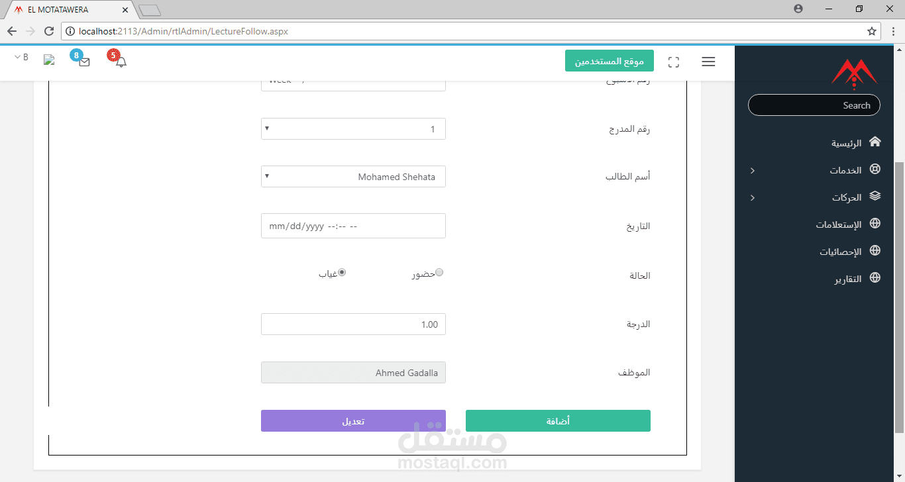Viewport: 905px width, 482px height.
Task: Open the رقم المدرج dropdown
Action: [353, 129]
